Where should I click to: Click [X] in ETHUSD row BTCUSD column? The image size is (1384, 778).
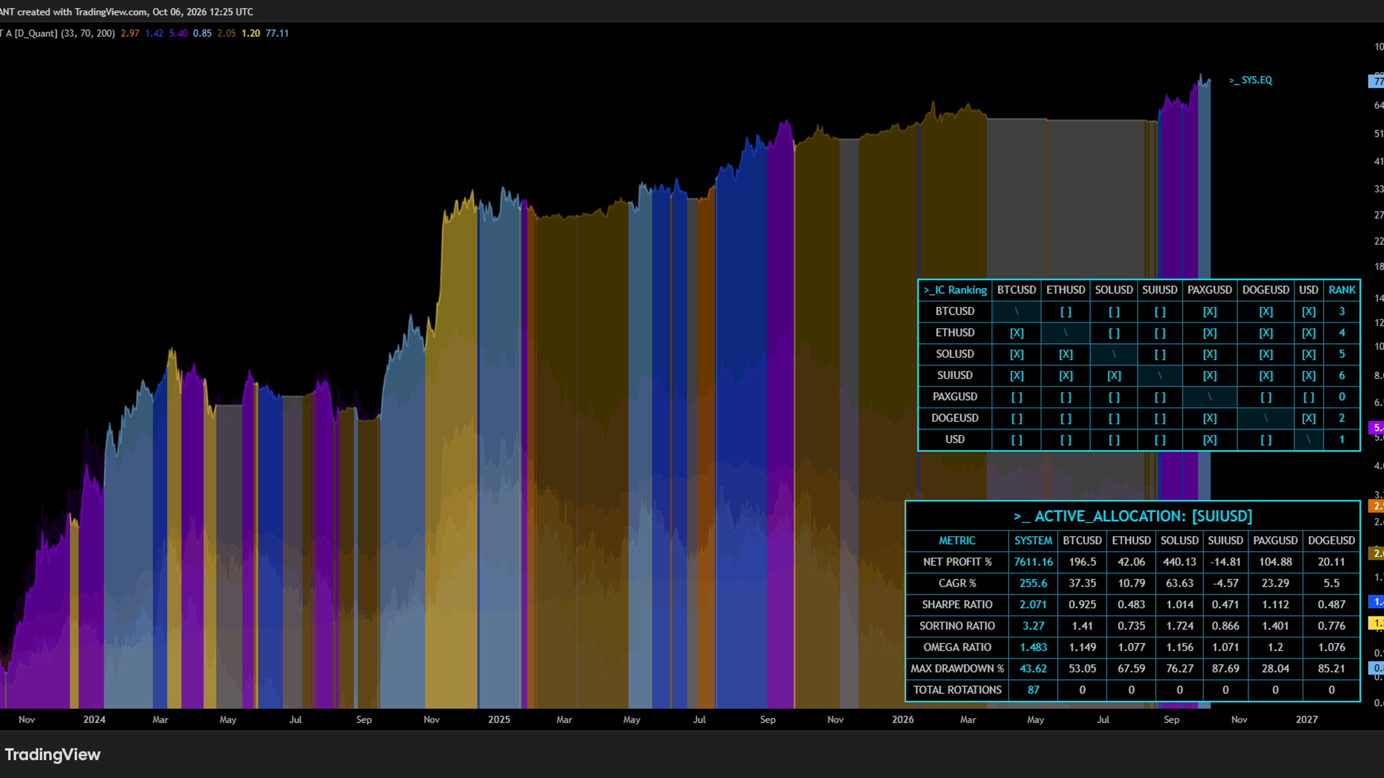coord(1016,333)
